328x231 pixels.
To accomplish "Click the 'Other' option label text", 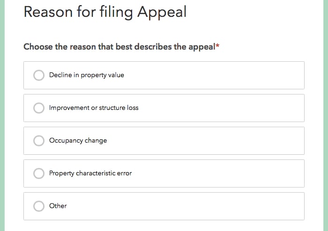I will point(58,206).
